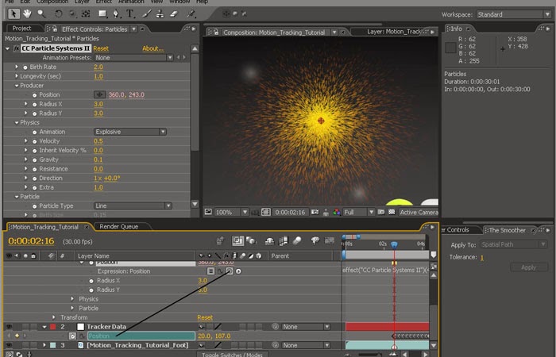This screenshot has width=556, height=357.
Task: Click the timeline current time display
Action: [x=31, y=240]
